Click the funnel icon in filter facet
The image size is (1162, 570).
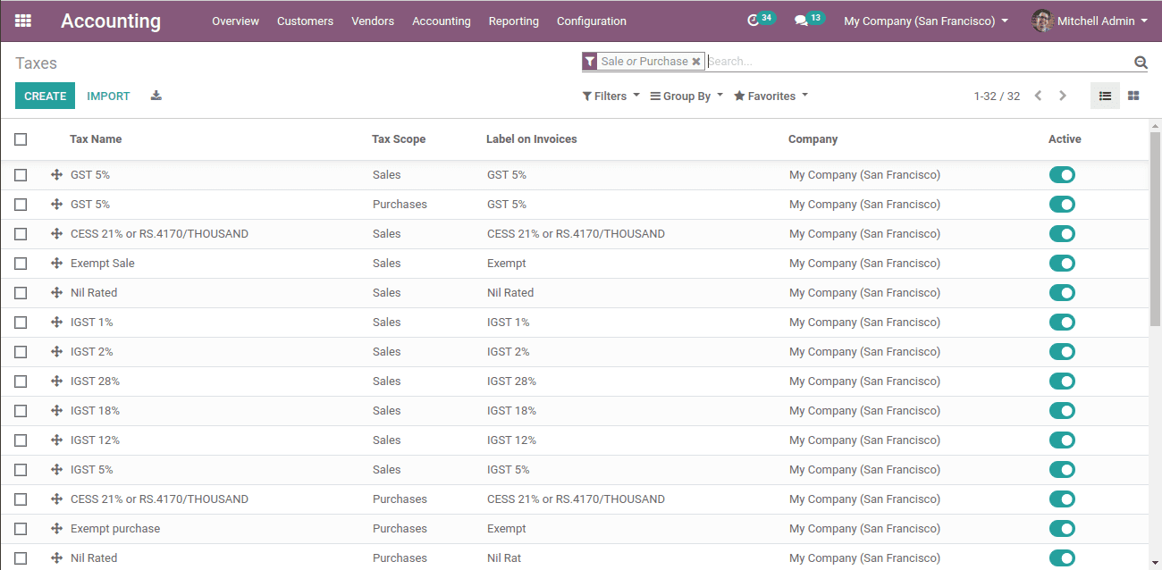point(590,62)
